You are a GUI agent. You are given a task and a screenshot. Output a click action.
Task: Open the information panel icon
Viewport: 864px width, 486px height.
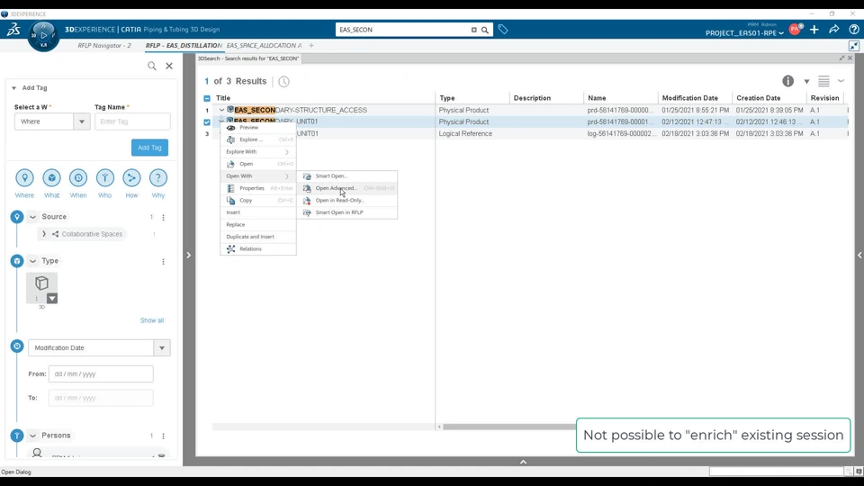pyautogui.click(x=788, y=81)
